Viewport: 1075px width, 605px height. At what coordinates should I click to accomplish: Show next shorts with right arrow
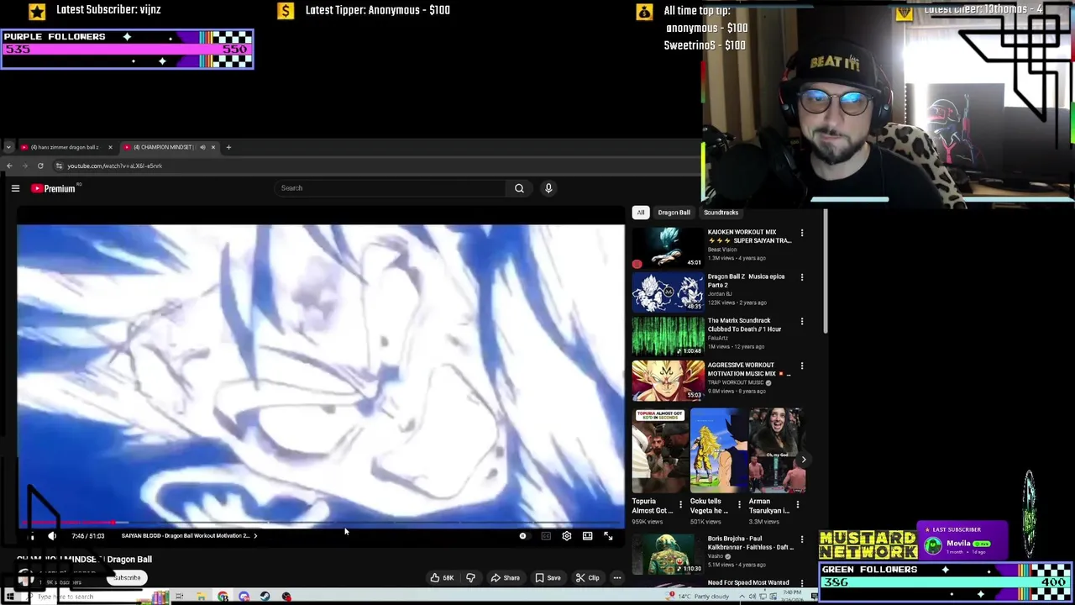pyautogui.click(x=804, y=460)
